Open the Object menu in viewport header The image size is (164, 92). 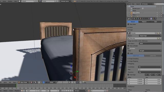click(15, 82)
